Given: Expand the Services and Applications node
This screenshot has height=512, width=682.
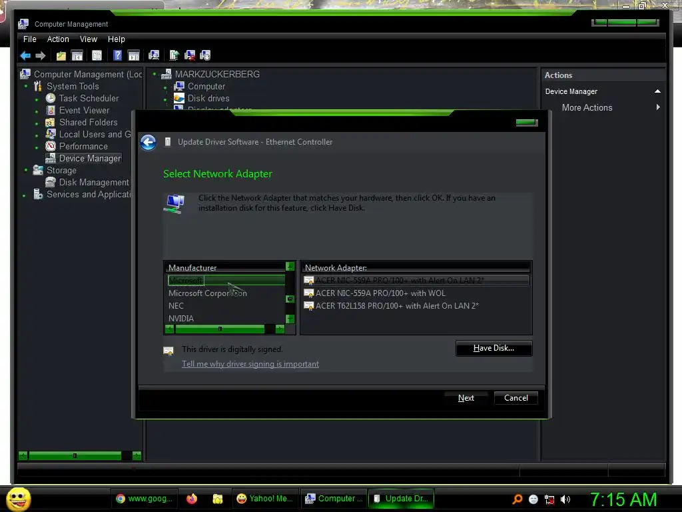Looking at the screenshot, I should coord(25,196).
